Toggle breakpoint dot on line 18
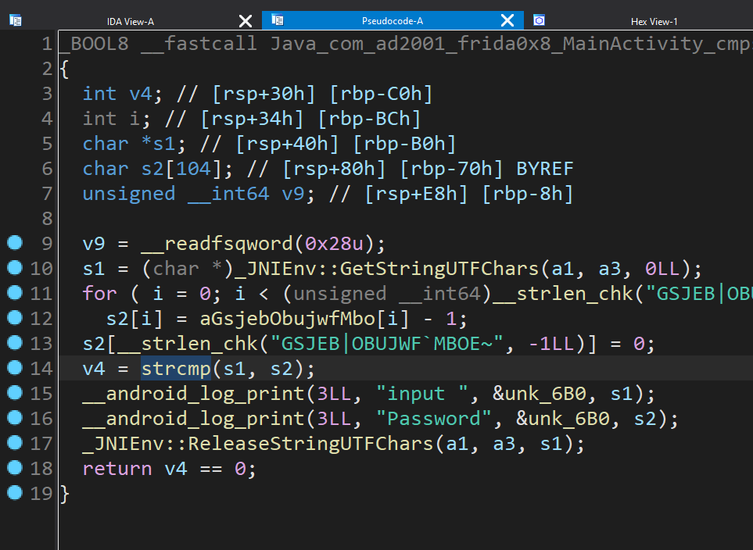 click(x=14, y=468)
